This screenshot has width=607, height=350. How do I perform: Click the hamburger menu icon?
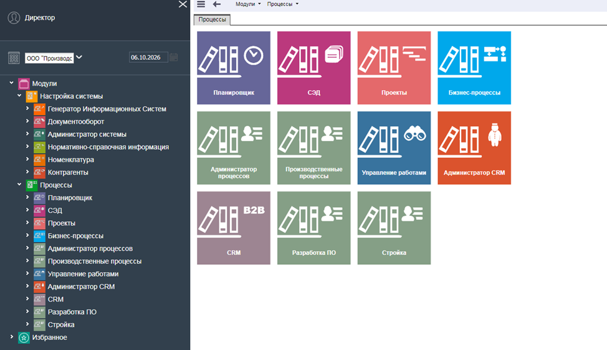(201, 4)
